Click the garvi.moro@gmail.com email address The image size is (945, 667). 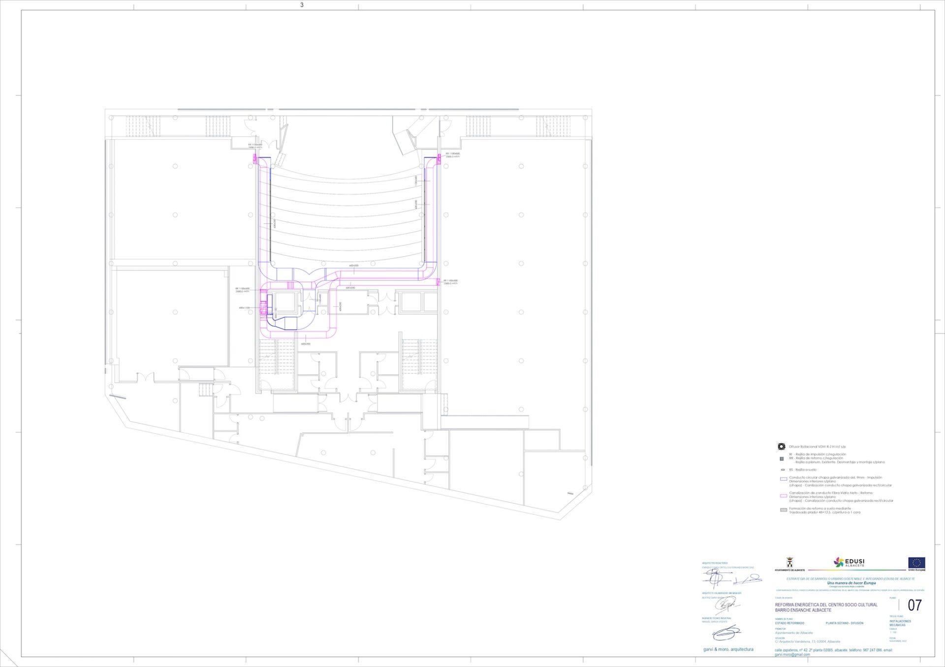point(792,655)
